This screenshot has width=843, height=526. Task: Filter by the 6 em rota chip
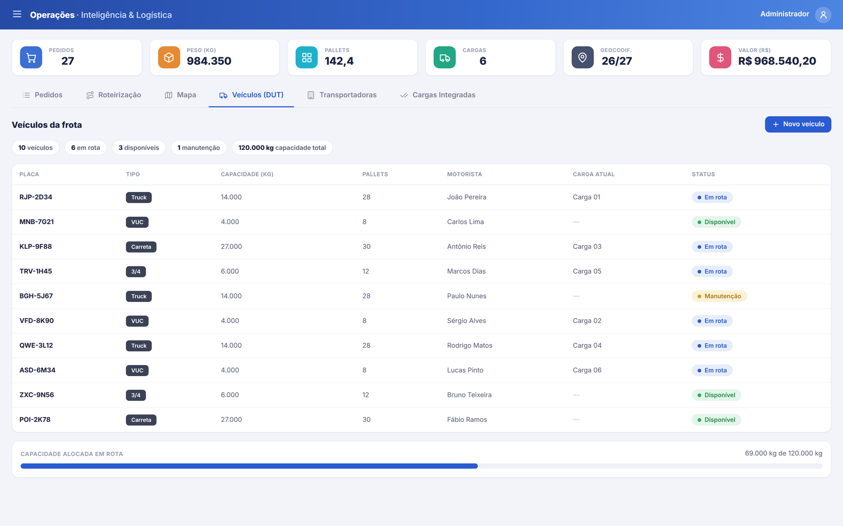click(x=85, y=148)
